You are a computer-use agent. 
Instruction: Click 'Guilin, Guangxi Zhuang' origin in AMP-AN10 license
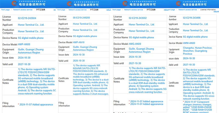85,47
